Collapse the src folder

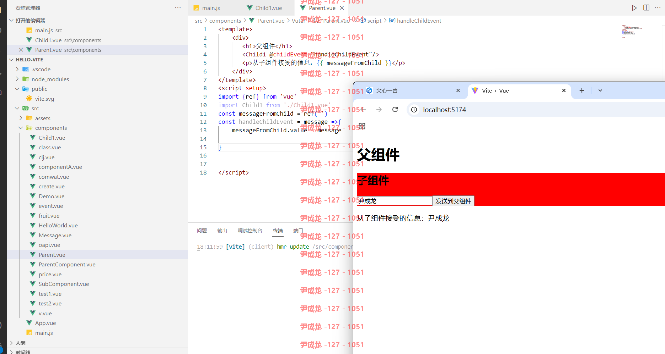click(17, 108)
